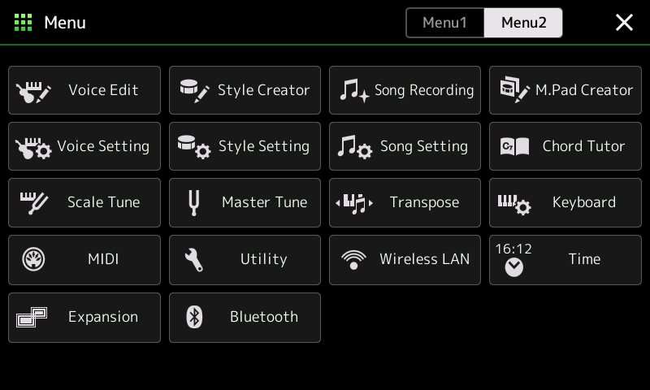The height and width of the screenshot is (390, 650).
Task: Open Master Tune fork icon
Action: click(193, 202)
